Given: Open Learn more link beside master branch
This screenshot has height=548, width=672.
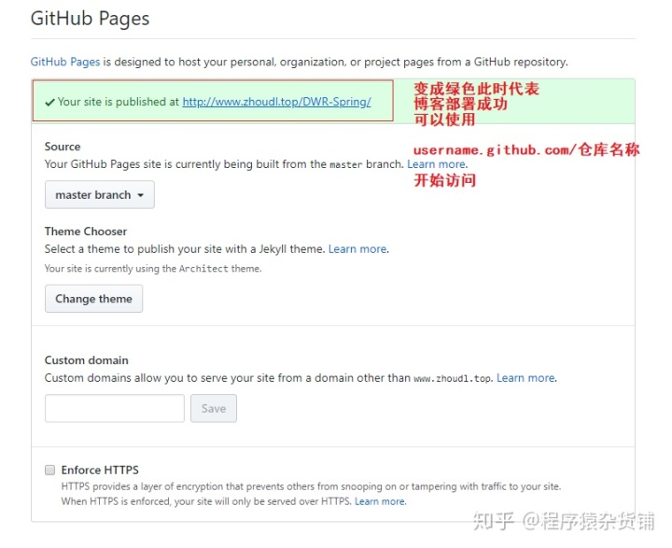Looking at the screenshot, I should 437,163.
